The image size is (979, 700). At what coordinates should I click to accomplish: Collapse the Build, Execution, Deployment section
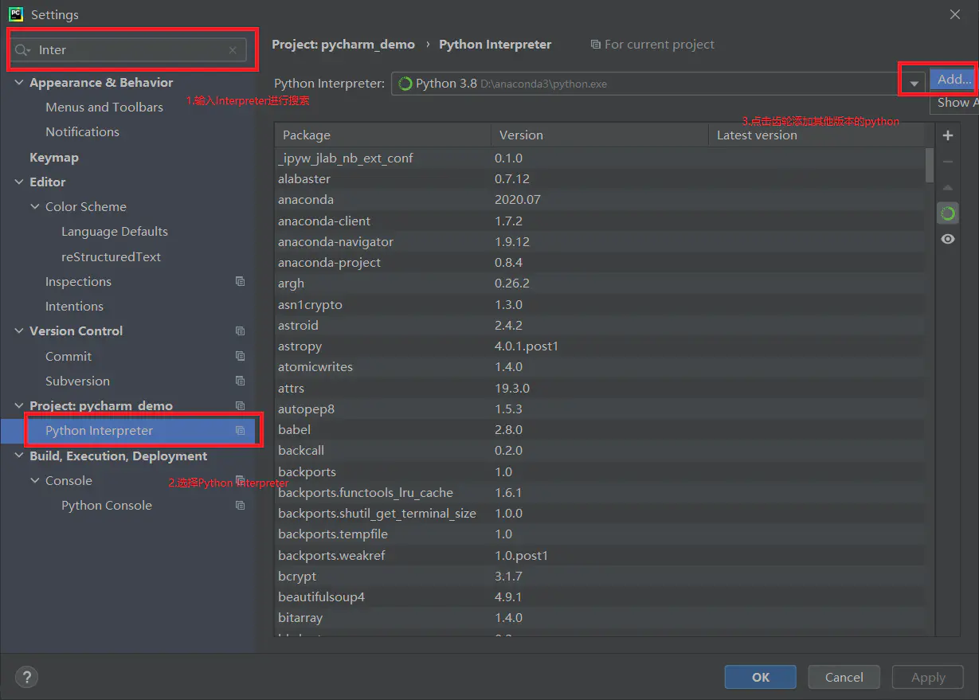pos(20,456)
